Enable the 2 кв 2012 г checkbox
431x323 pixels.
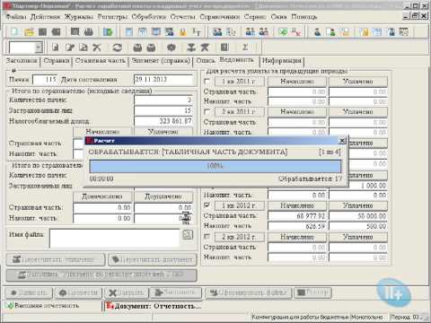[207, 237]
